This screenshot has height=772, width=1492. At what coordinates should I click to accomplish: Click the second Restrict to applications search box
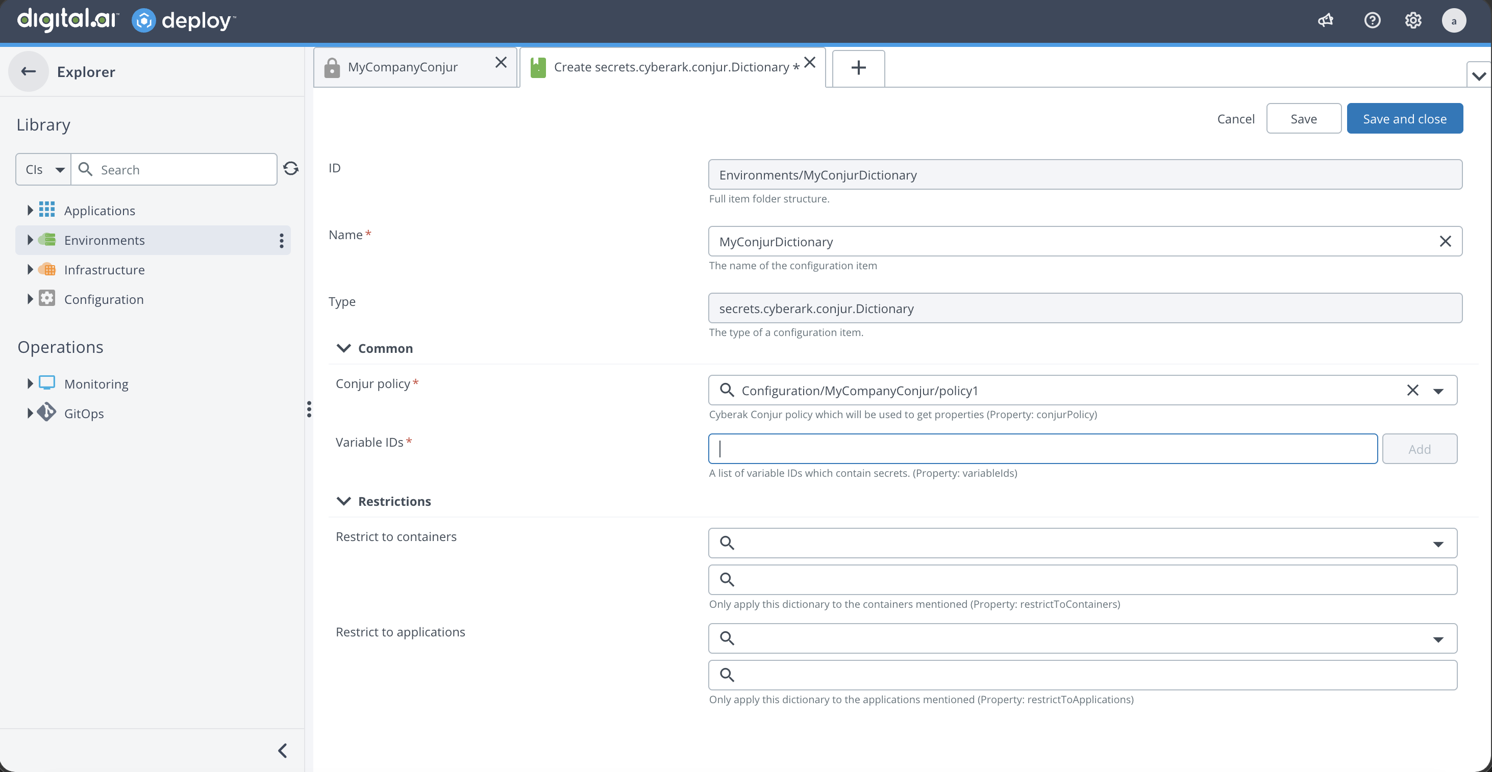[x=1082, y=675]
